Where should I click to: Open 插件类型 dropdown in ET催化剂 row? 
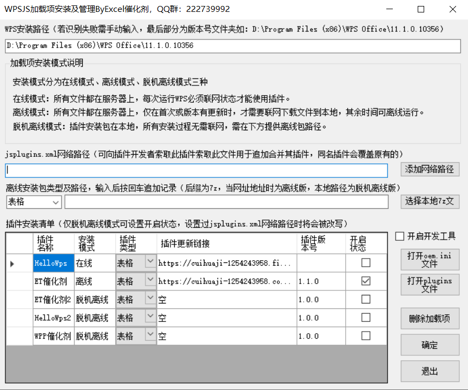pos(150,280)
